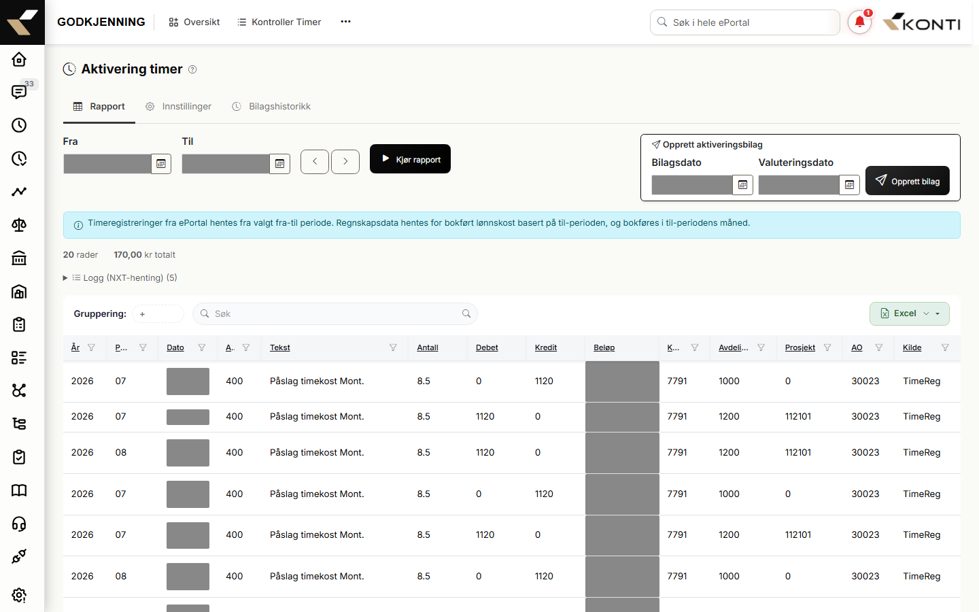Open the hierarchy tree sidebar icon
This screenshot has height=612, width=979.
pos(19,424)
